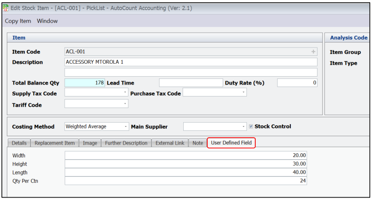Click the User Defined Field tab
The width and height of the screenshot is (372, 199).
point(231,143)
